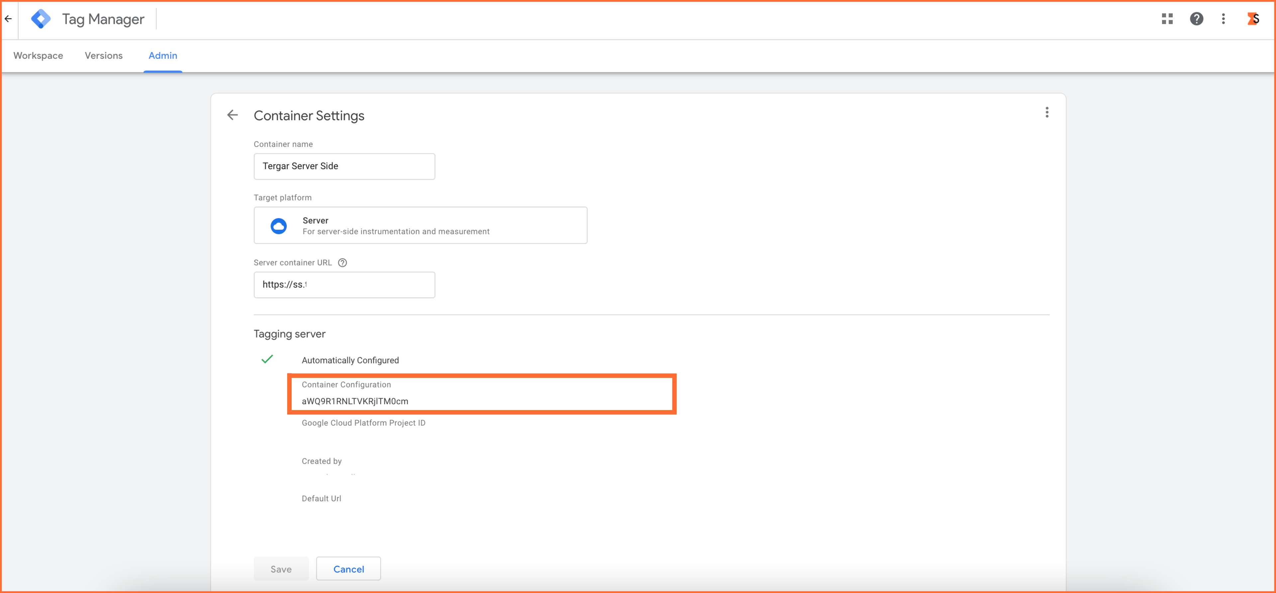Click Server container URL help icon

[342, 263]
